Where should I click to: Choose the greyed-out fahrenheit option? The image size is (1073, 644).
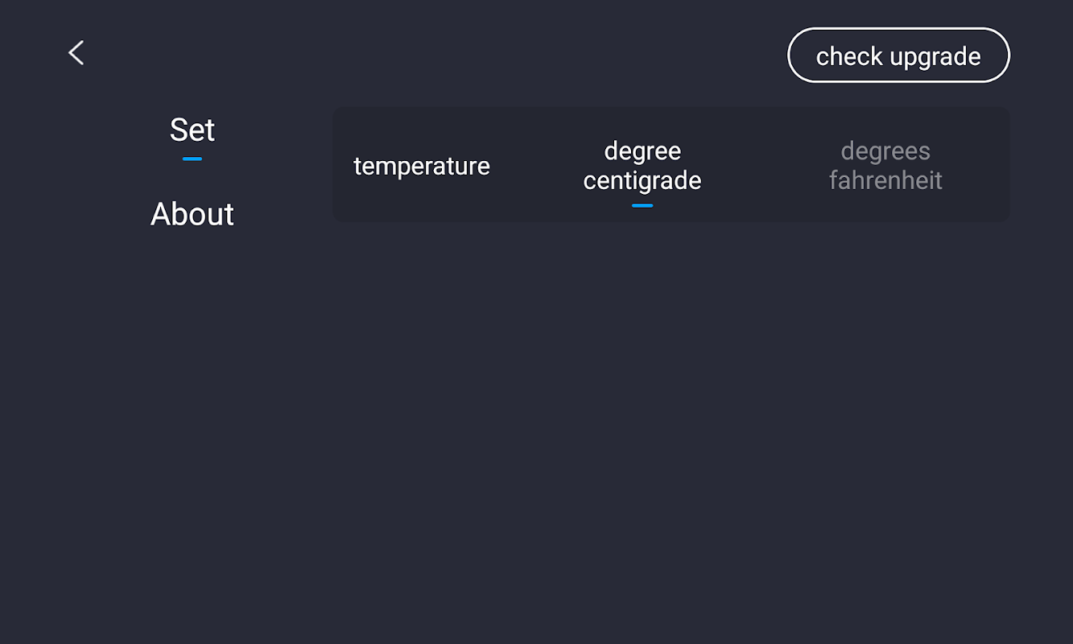(x=885, y=166)
